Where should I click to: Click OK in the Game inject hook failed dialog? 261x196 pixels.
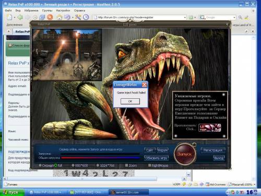130,101
